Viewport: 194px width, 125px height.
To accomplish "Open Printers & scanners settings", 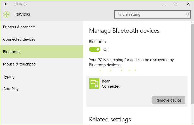I will point(19,27).
